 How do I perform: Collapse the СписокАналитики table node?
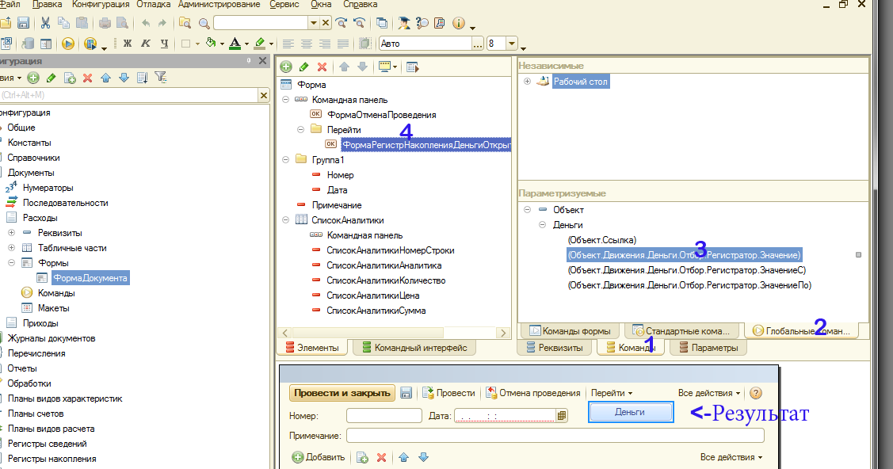click(286, 220)
